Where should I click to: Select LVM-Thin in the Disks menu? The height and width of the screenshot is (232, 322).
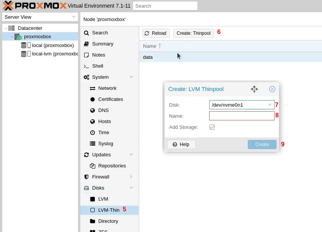point(109,210)
